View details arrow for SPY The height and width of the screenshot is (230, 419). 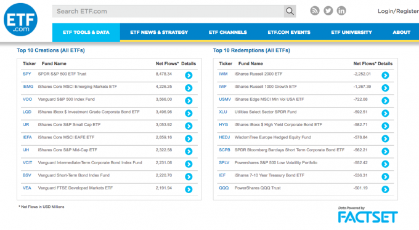189,75
